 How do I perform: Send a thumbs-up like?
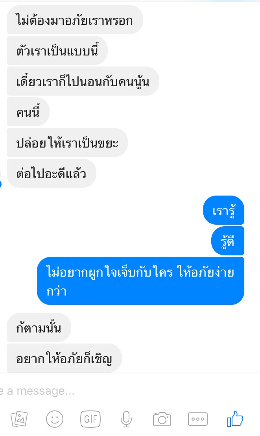(235, 418)
